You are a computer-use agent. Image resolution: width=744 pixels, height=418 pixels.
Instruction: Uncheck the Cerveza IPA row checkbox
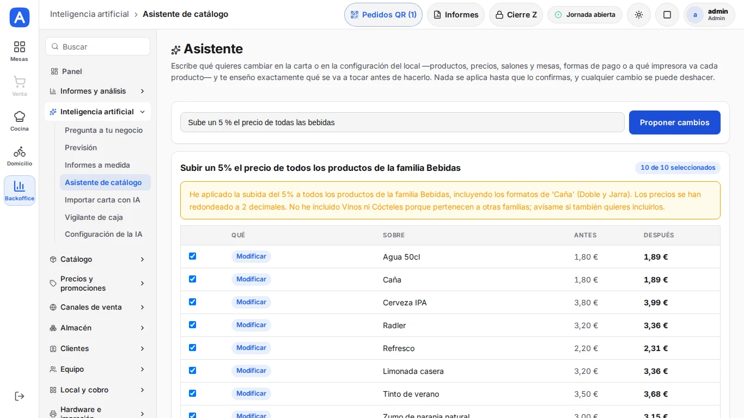click(192, 302)
